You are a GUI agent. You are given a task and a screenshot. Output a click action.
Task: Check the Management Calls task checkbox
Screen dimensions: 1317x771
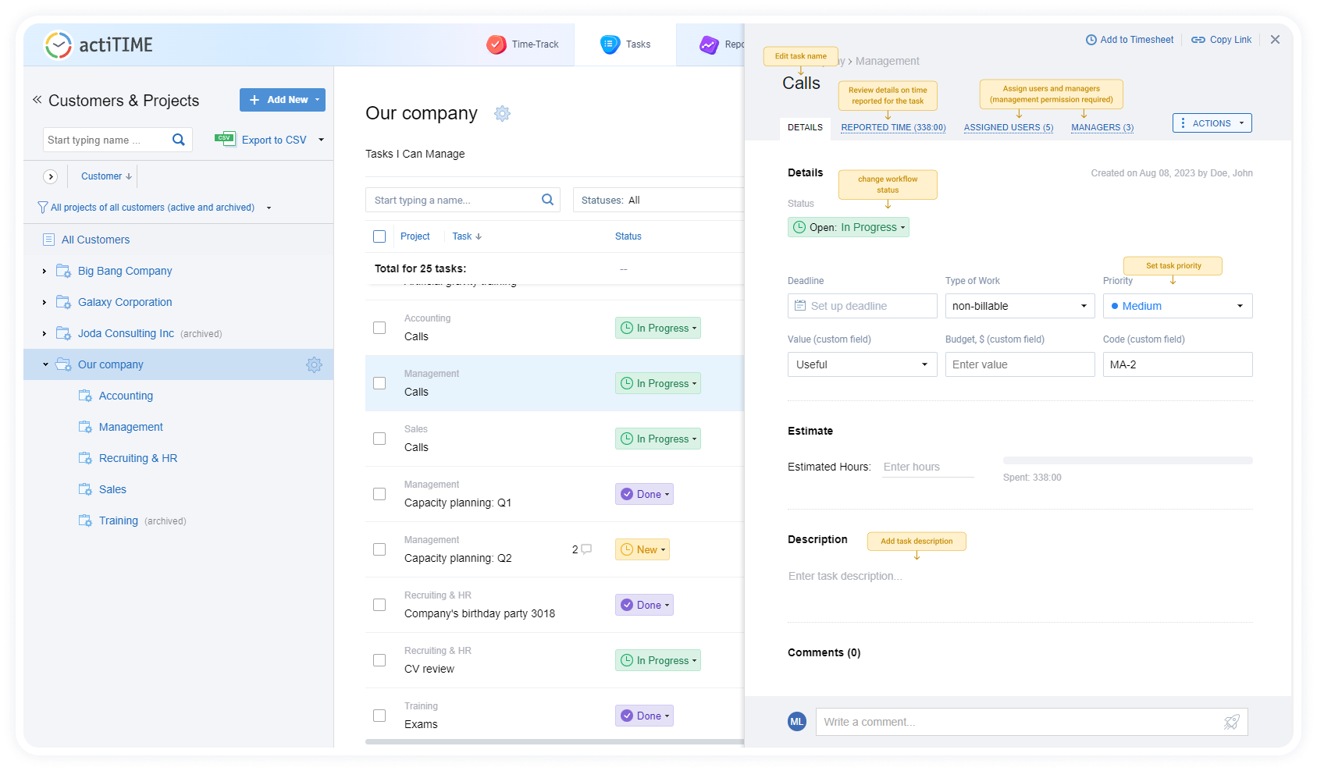[x=379, y=383]
